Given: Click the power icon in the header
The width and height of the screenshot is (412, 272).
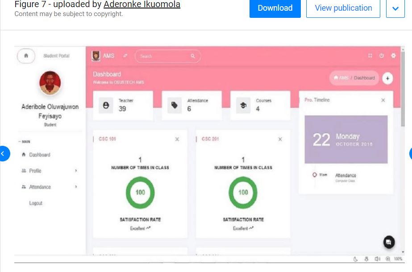Looking at the screenshot, I should point(382,56).
